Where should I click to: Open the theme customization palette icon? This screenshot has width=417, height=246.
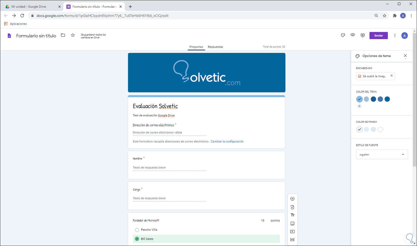[x=343, y=35]
